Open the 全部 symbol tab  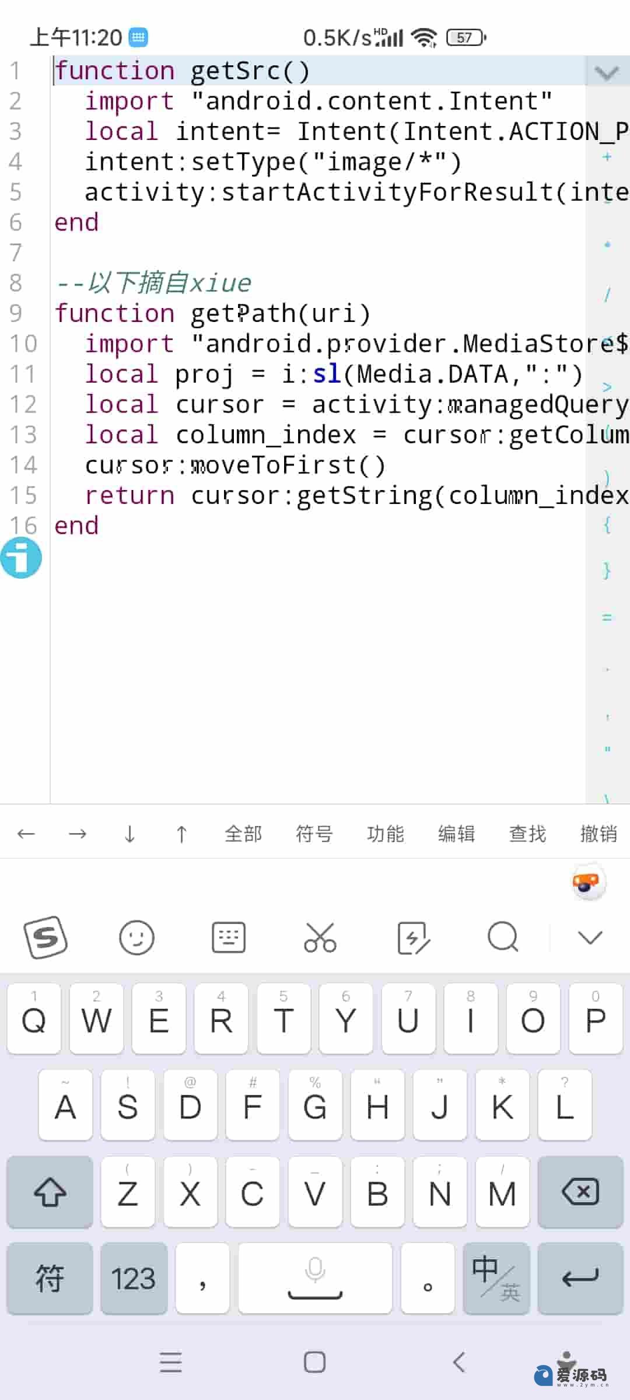[243, 834]
